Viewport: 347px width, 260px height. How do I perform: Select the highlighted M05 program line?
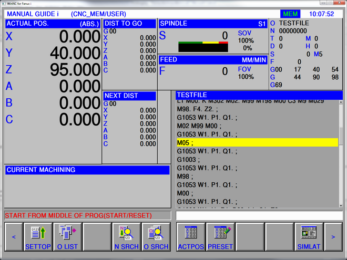coord(258,143)
